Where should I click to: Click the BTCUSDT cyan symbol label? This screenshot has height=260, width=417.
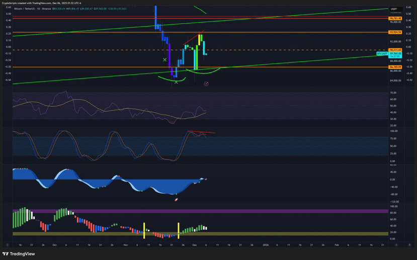[x=382, y=54]
